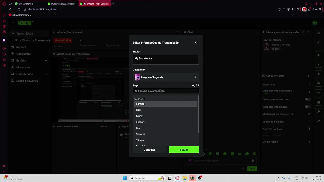Click the green Chat send button
This screenshot has width=324, height=182.
click(x=252, y=169)
